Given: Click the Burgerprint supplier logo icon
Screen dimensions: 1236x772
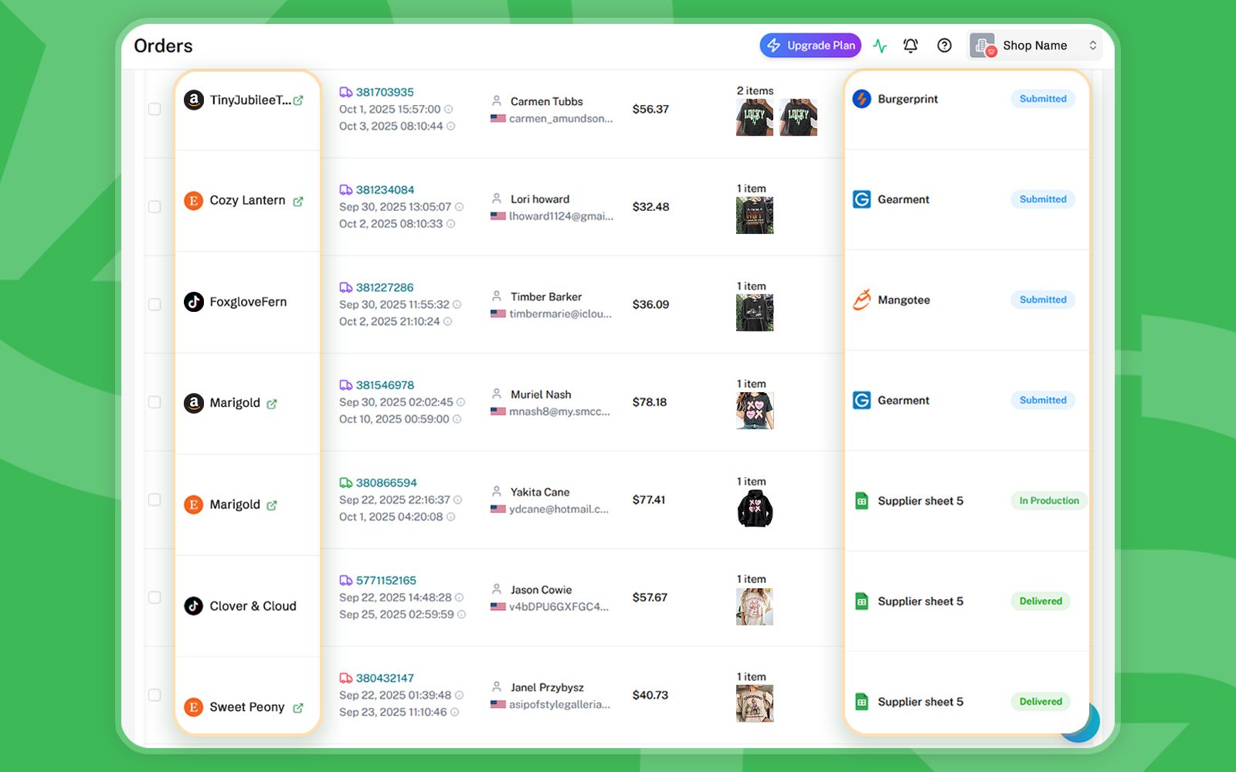Looking at the screenshot, I should tap(861, 99).
